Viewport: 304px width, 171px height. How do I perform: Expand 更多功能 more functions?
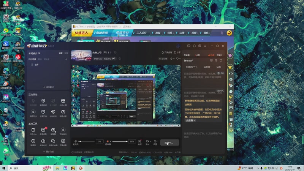(x=48, y=152)
